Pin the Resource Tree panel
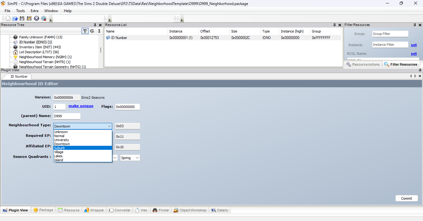Screen dimensions: 423x221 [95, 25]
